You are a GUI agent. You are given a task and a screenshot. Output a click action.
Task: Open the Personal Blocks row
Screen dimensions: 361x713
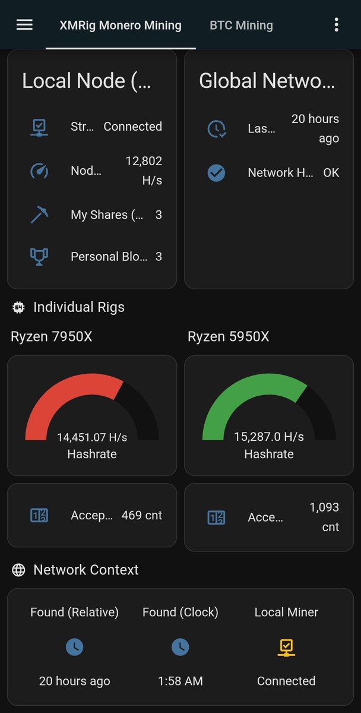tap(92, 257)
